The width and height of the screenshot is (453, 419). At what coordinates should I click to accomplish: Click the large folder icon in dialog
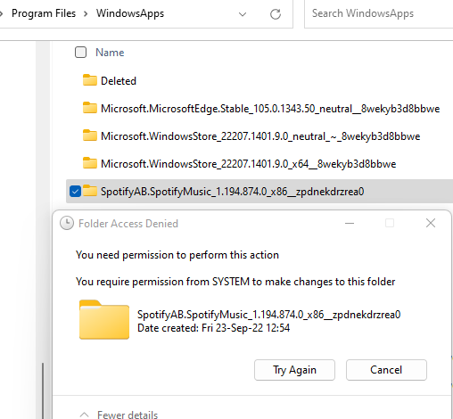[104, 320]
